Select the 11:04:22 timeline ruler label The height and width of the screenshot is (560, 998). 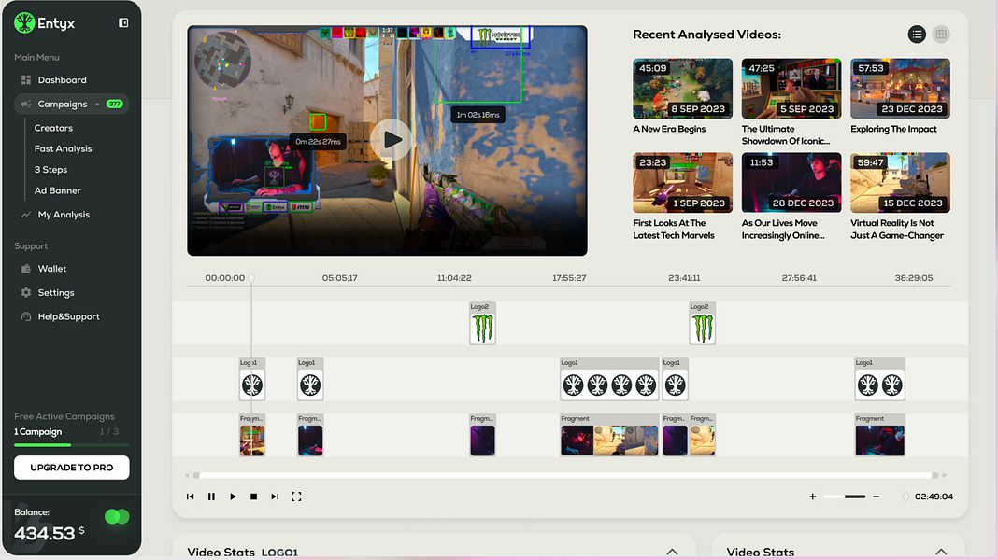point(454,278)
